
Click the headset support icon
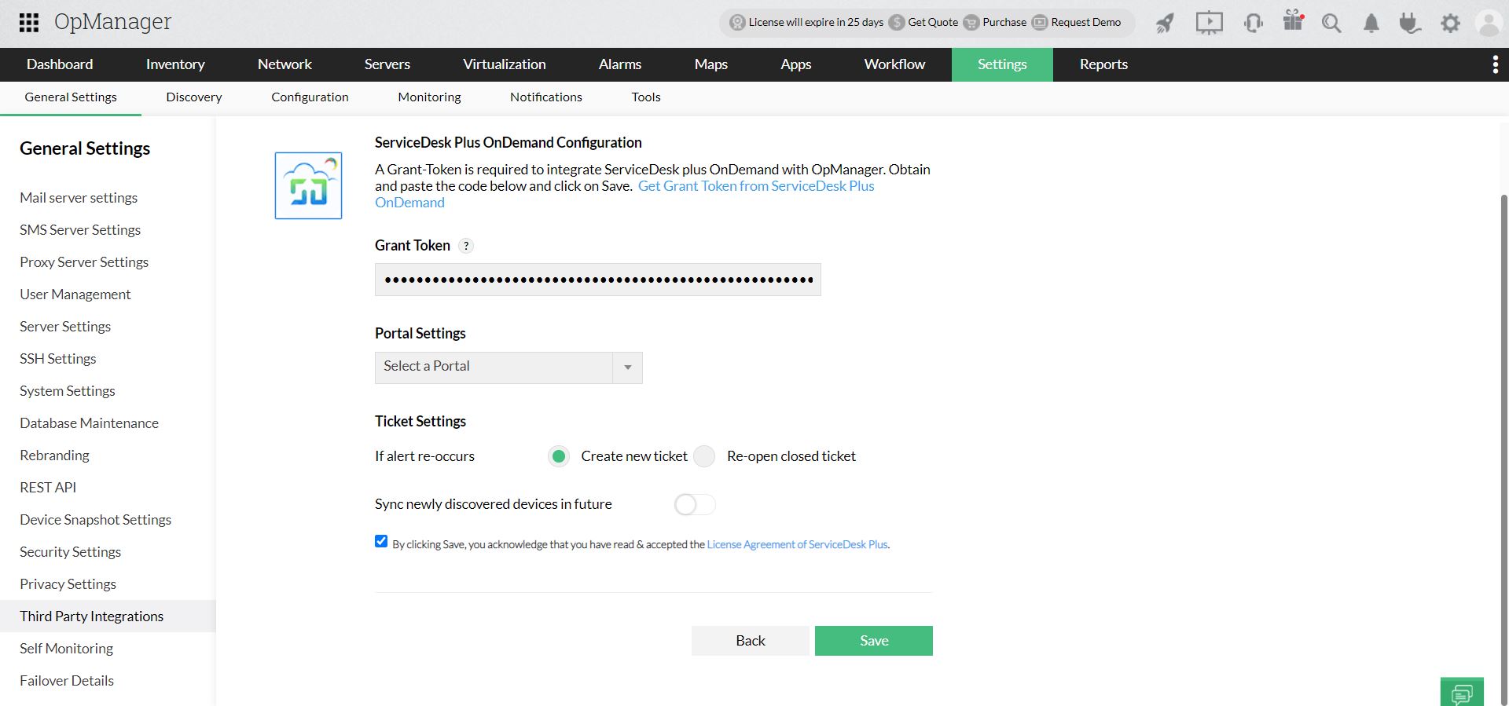point(1254,23)
